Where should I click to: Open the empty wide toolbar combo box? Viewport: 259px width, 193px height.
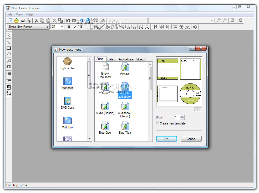pos(181,20)
